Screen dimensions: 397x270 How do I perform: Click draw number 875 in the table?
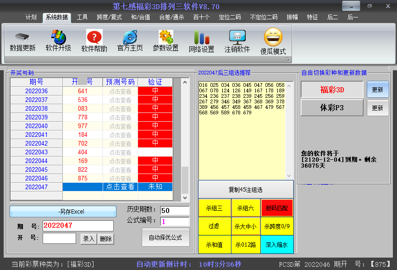pos(83,178)
